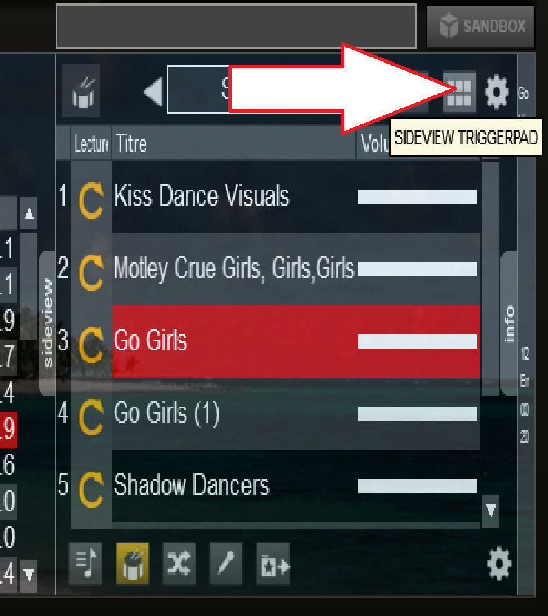Viewport: 548px width, 616px height.
Task: Click the vertical sideview tab
Action: tap(48, 323)
